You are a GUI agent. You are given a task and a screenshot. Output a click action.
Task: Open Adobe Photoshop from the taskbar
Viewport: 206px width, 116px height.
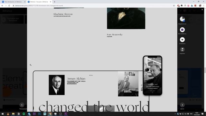pos(40,114)
